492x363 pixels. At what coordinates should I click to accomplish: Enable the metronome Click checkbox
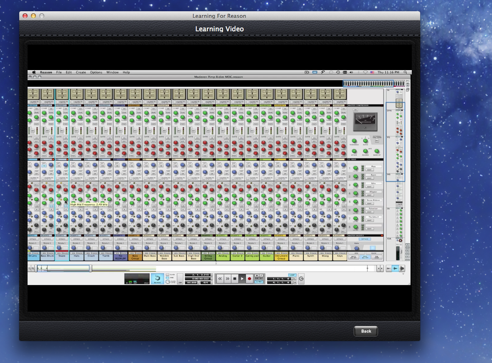click(168, 275)
